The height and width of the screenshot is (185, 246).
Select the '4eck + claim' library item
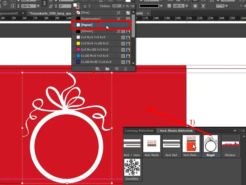pyautogui.click(x=132, y=146)
